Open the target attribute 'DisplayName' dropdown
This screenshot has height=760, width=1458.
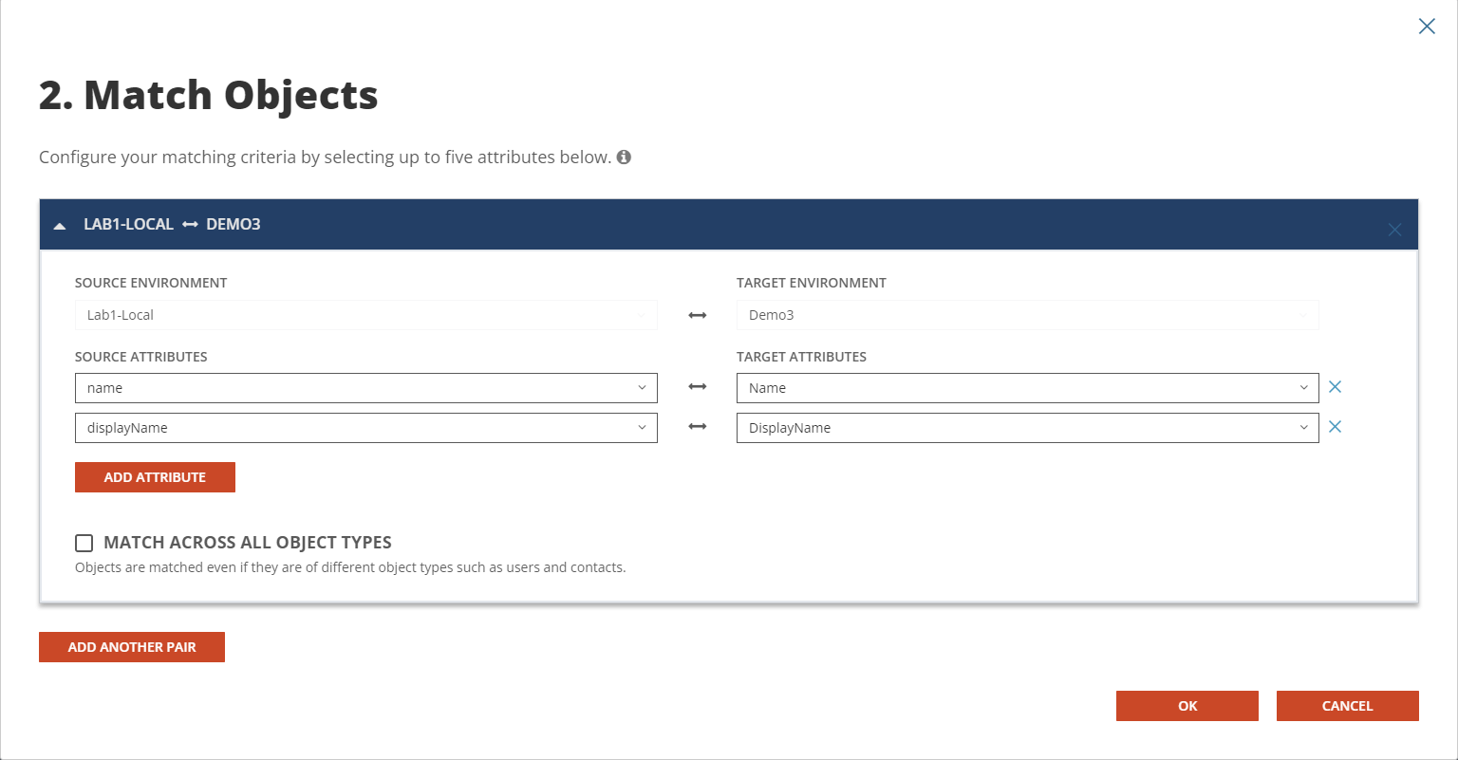point(1027,428)
